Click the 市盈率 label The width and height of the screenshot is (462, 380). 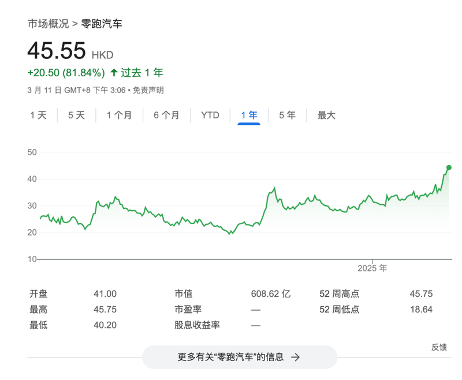(x=188, y=310)
